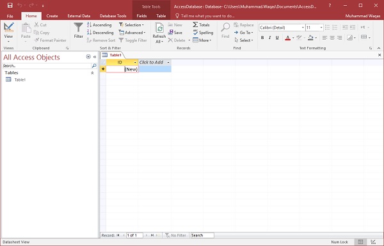This screenshot has height=246, width=384.
Task: Open the Go To button in the Find group
Action: (243, 32)
